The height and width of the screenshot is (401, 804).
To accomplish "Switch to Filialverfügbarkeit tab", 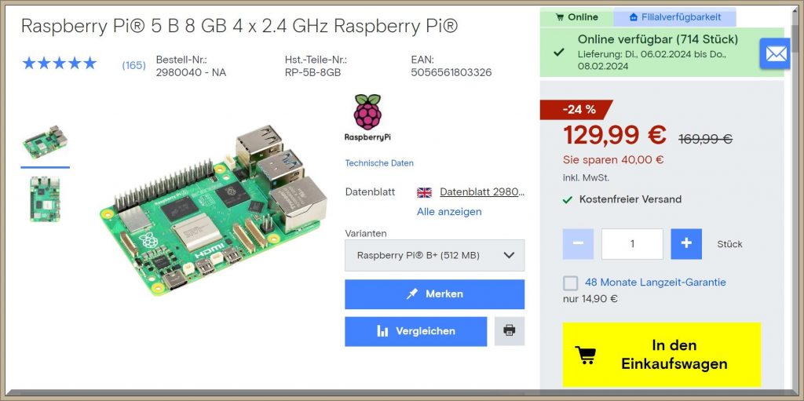I will point(674,17).
